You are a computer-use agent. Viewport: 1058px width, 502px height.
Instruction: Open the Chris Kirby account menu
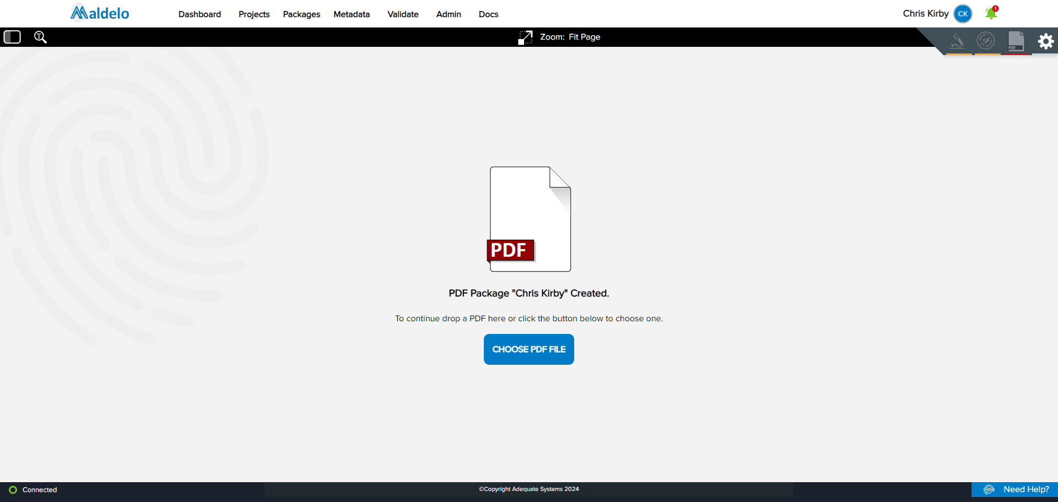925,13
